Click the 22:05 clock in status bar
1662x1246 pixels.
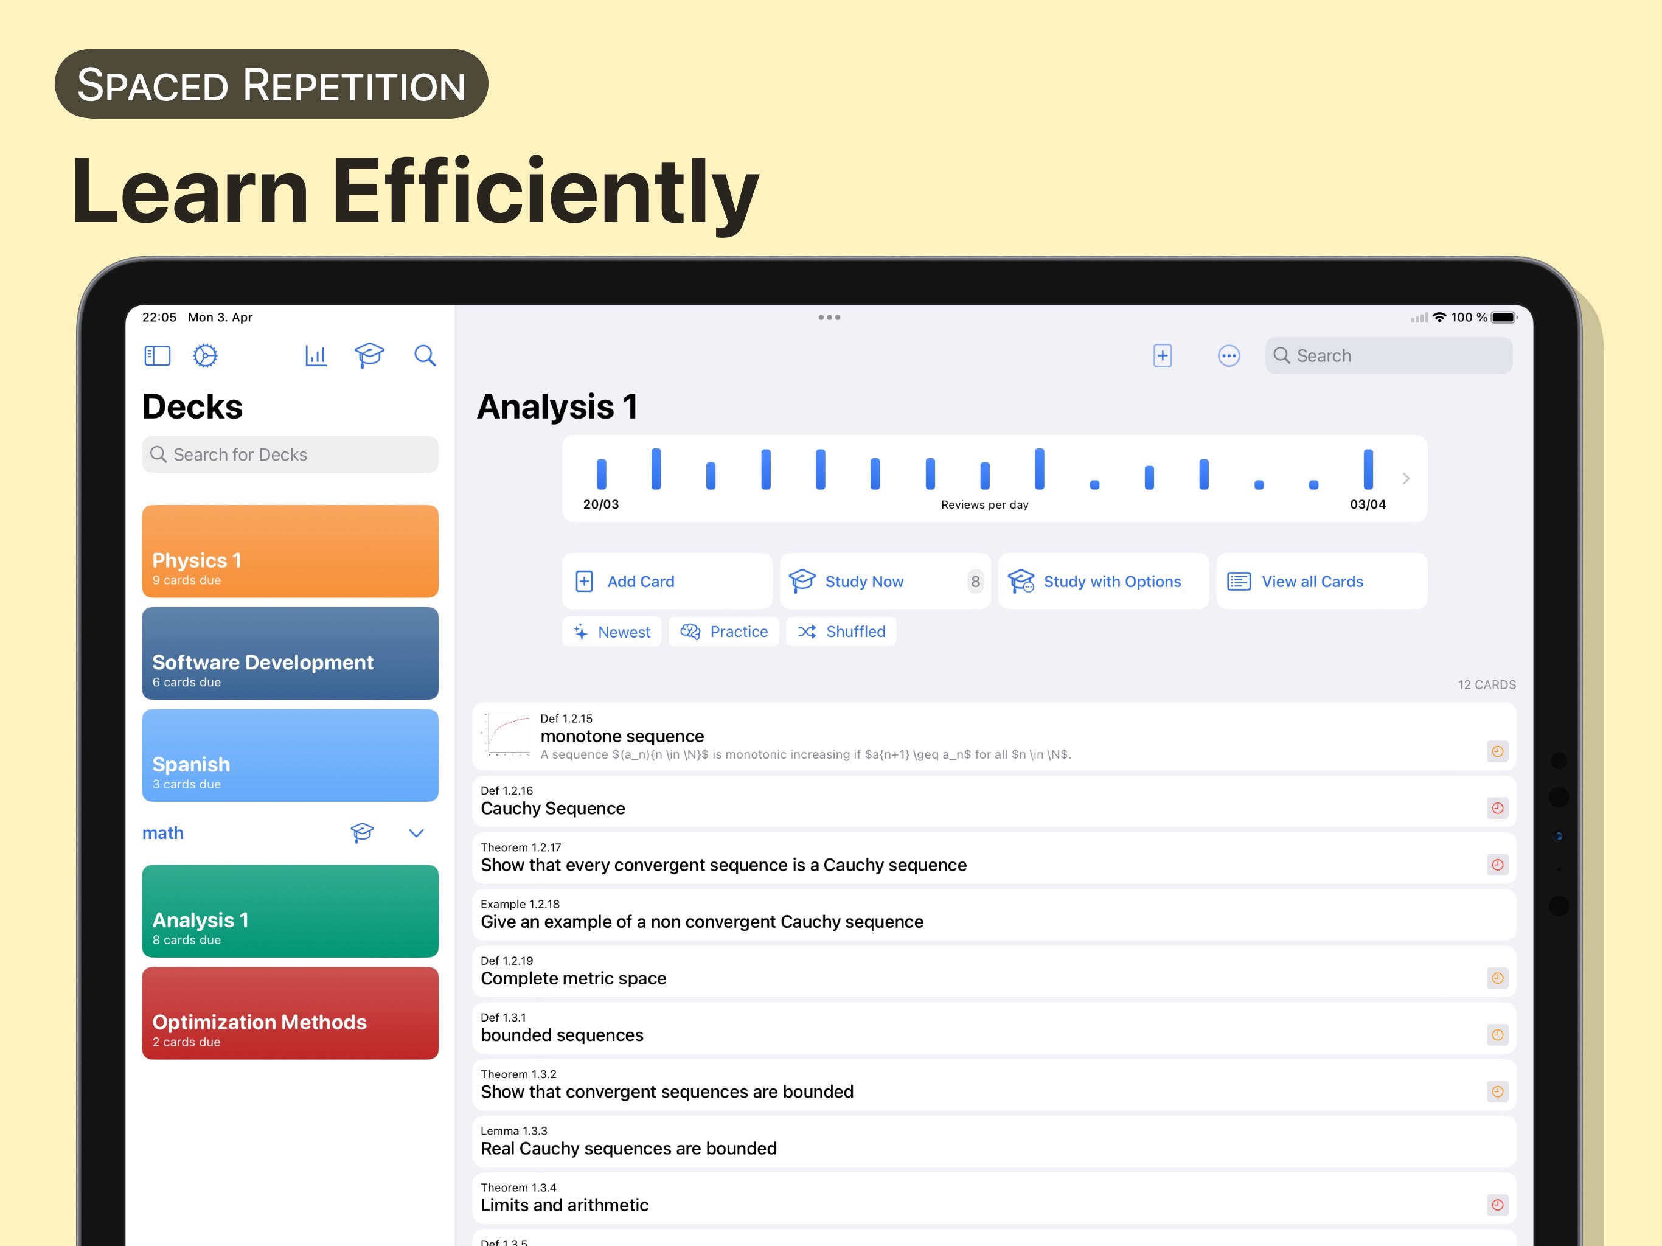pos(159,317)
